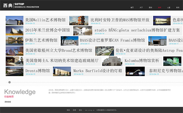Click the 伊斯兰艺术博物馆 thumbnail

pyautogui.click(x=14, y=41)
